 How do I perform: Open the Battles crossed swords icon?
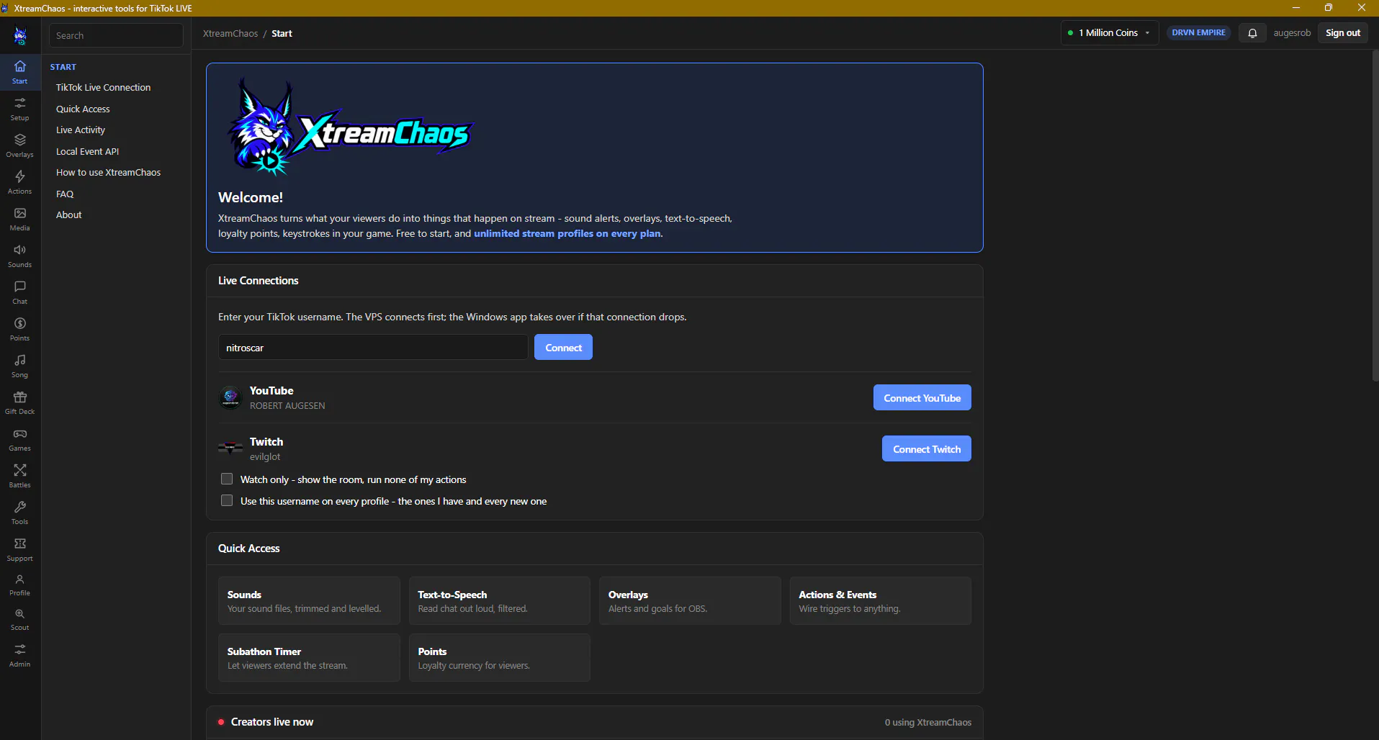[20, 476]
